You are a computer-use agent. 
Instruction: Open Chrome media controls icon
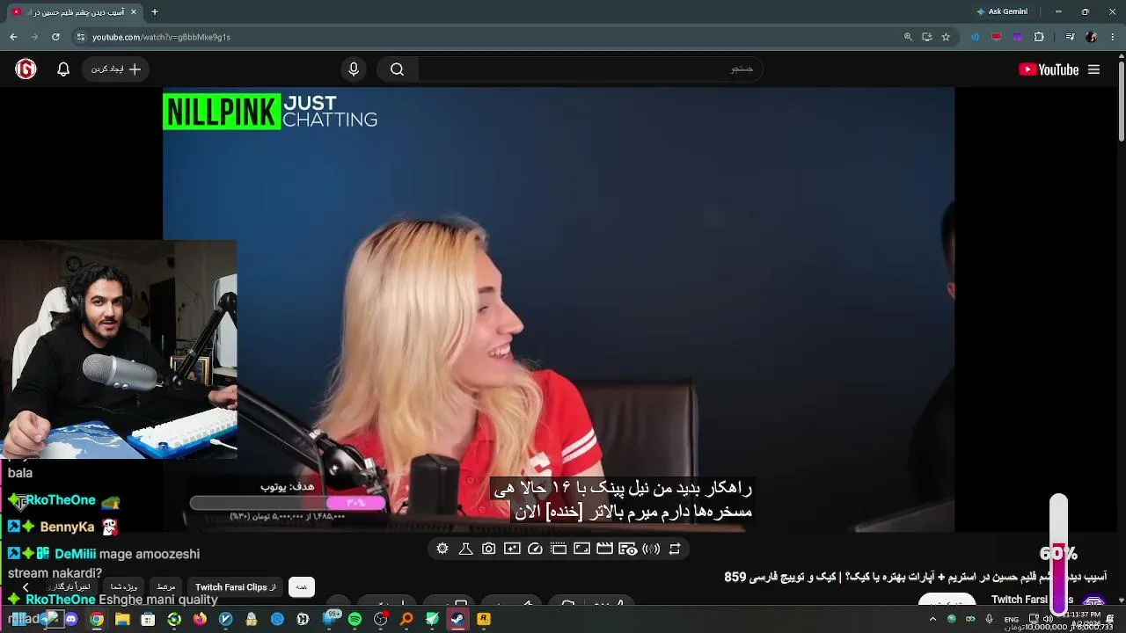point(1070,37)
